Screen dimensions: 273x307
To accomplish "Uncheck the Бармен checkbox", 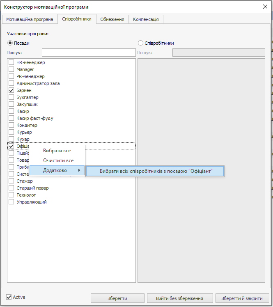I will 11,90.
